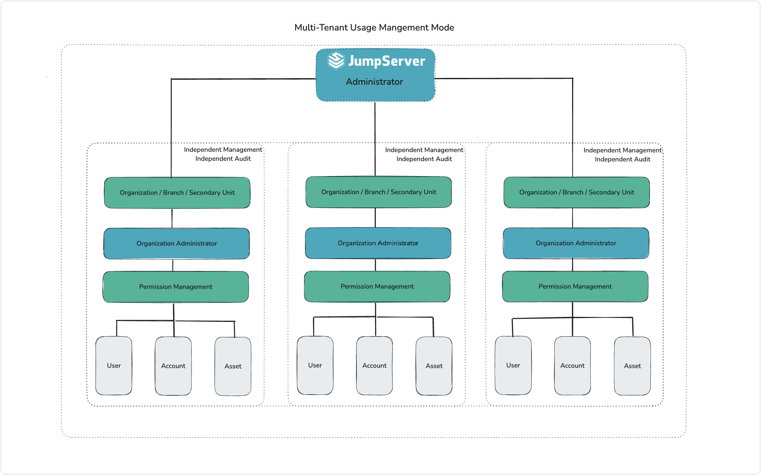Select the right Permission Management box
The image size is (761, 475).
coord(575,286)
